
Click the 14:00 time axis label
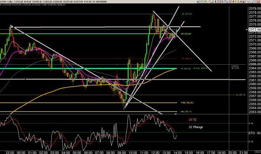pos(177,152)
